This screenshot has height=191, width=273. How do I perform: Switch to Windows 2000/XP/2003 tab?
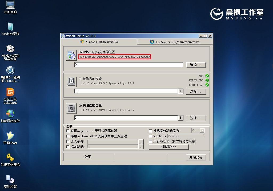point(99,42)
